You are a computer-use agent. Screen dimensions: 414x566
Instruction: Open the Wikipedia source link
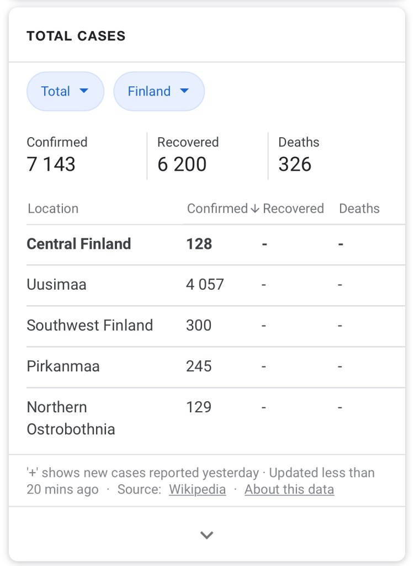(x=197, y=490)
